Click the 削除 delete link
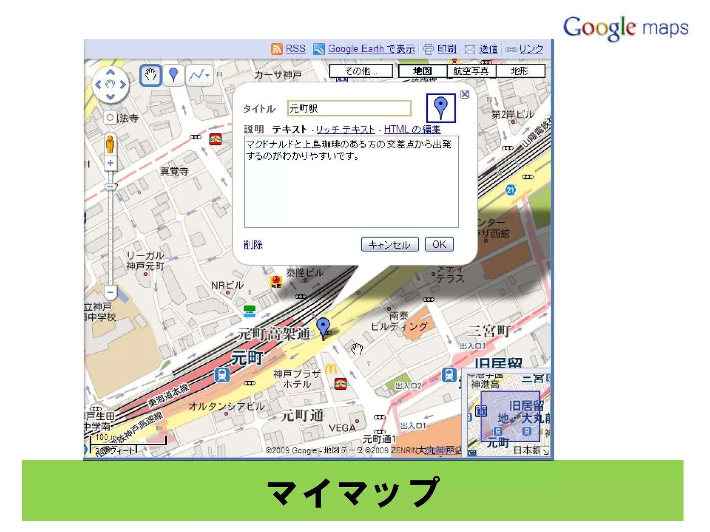The height and width of the screenshot is (532, 710). point(253,245)
